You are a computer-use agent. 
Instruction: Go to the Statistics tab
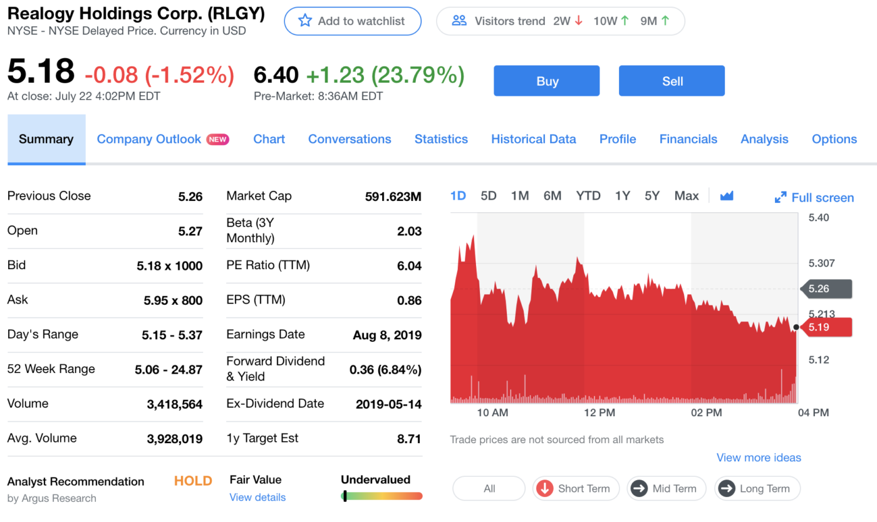pyautogui.click(x=441, y=139)
